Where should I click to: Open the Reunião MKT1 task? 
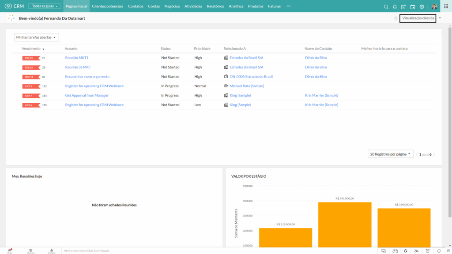(77, 58)
